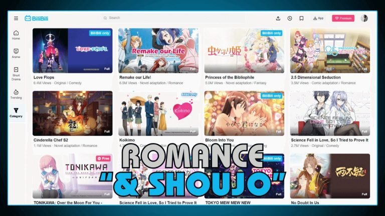Open the Love Flops thumbnail
Viewport: 385px width, 216px height.
coord(73,50)
